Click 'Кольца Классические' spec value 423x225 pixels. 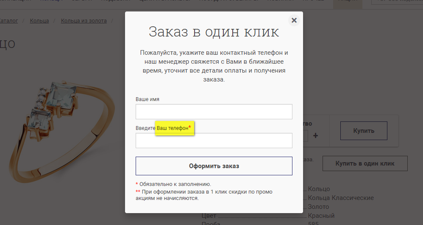coord(341,198)
